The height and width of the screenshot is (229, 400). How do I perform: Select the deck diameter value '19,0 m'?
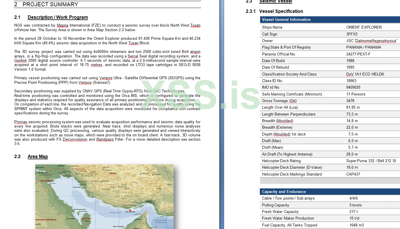coord(352,167)
